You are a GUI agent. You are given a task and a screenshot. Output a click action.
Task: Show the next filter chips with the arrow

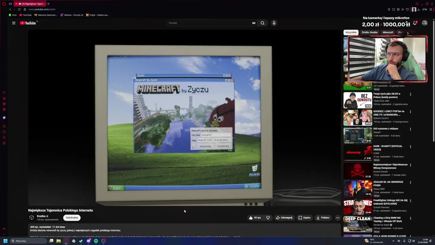pos(408,33)
